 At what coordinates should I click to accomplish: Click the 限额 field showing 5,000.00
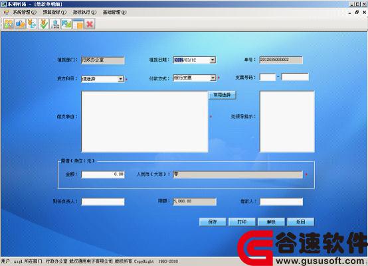[195, 202]
